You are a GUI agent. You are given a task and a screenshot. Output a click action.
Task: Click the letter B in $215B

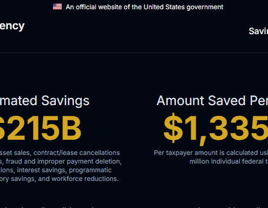71,128
